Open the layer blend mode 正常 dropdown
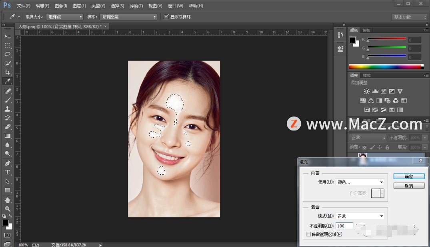430x247 pixels. 368,137
